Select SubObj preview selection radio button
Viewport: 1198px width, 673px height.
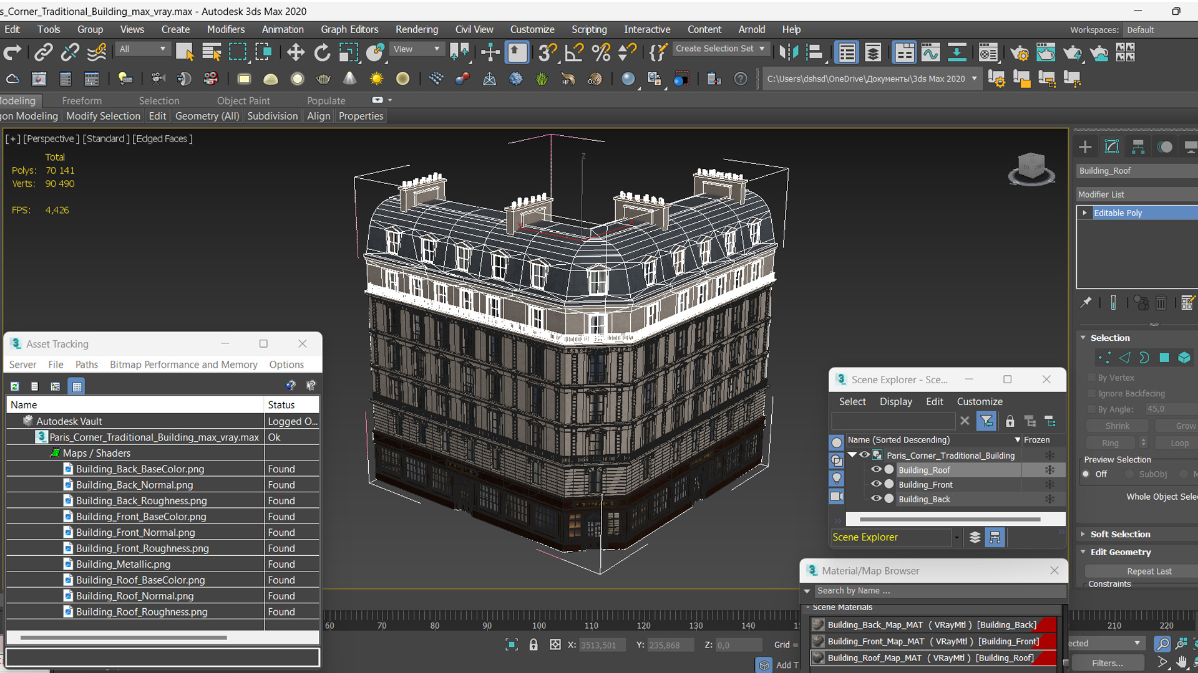tap(1129, 474)
